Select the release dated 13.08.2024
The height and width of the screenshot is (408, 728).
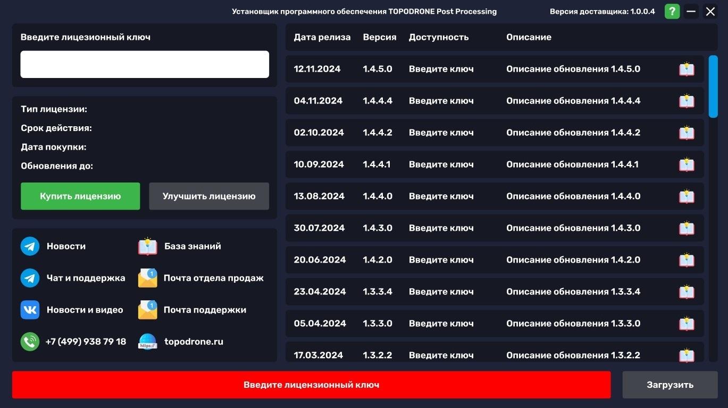click(495, 196)
